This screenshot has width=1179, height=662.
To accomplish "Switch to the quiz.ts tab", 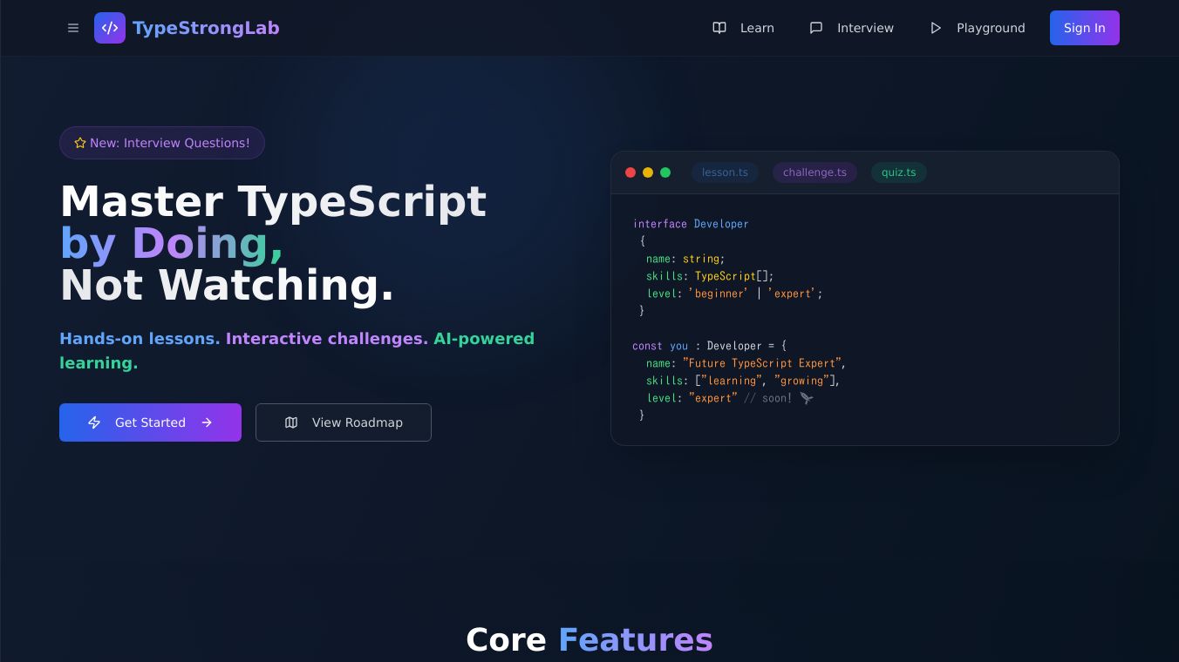I will 899,172.
